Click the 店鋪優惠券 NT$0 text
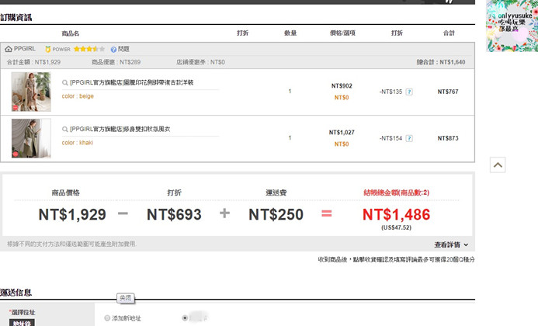This screenshot has width=538, height=326. tap(200, 62)
